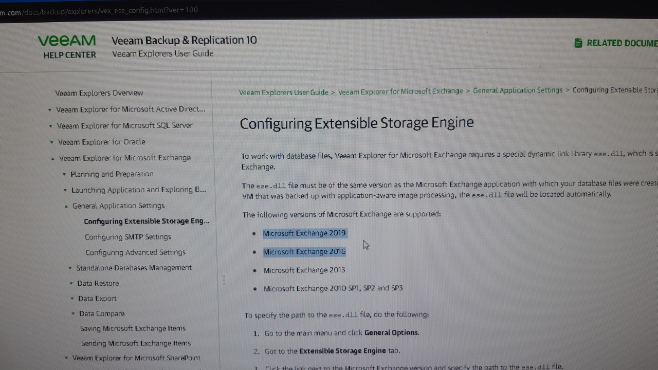Open Standalone Databases Management entry

[134, 268]
